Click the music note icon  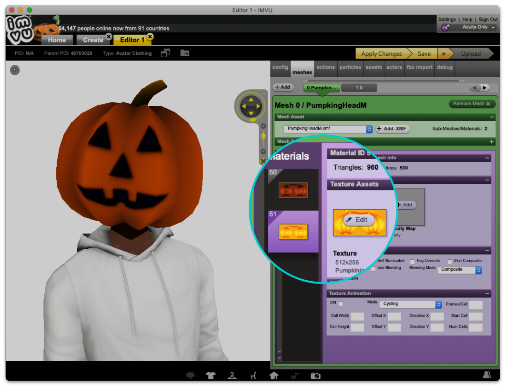point(295,375)
